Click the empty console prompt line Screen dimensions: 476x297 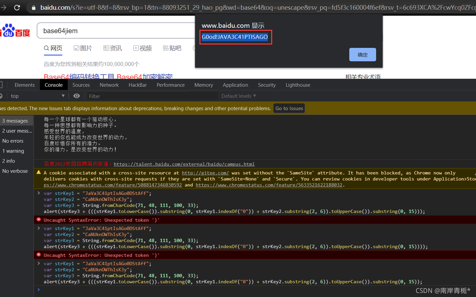click(x=255, y=290)
